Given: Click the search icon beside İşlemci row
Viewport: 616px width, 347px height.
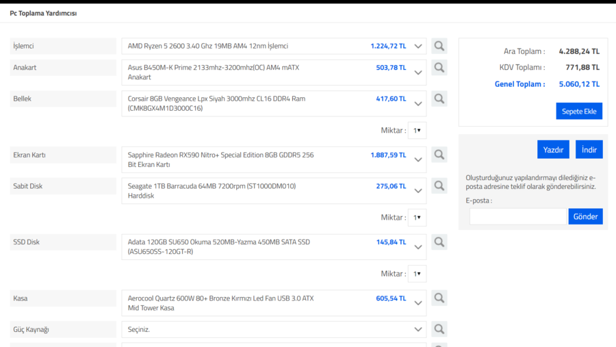Looking at the screenshot, I should click(439, 46).
